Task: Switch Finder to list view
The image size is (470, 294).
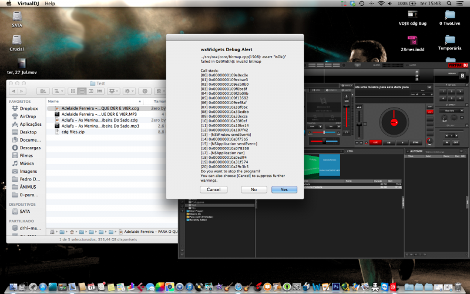Action: click(x=80, y=91)
